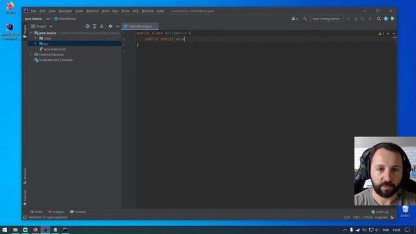
Task: Click the Select Opened File locate icon
Action: [x=87, y=26]
